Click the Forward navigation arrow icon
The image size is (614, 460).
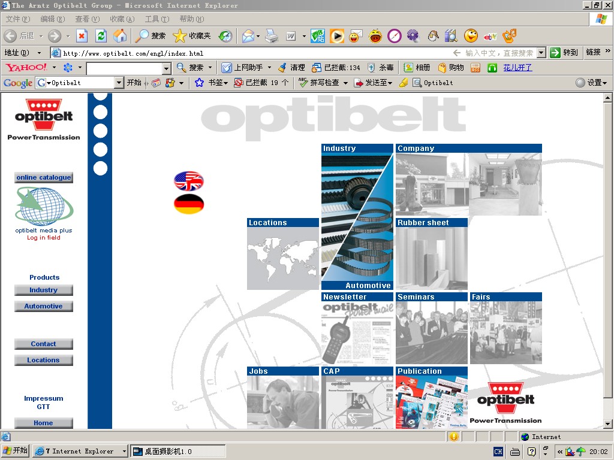[55, 36]
